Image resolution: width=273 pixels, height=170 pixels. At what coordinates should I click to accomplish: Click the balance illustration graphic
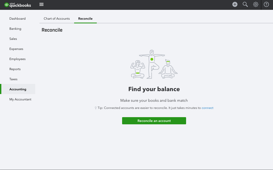[154, 64]
